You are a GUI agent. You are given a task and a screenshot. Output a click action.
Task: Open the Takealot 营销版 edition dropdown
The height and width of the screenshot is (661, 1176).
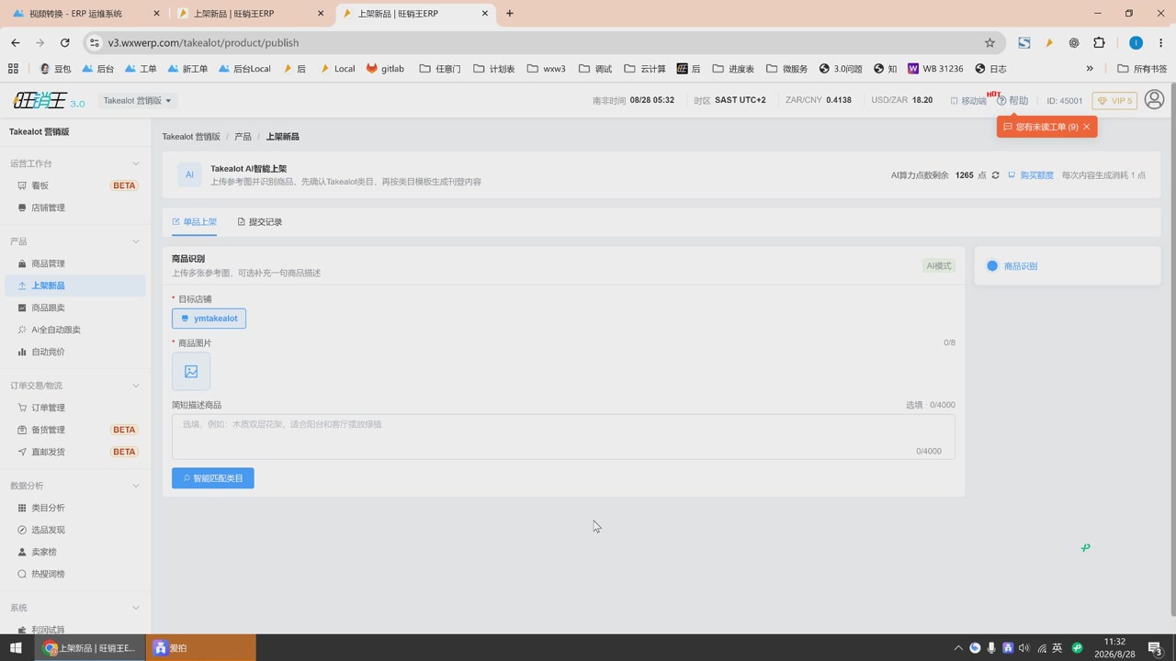tap(137, 101)
